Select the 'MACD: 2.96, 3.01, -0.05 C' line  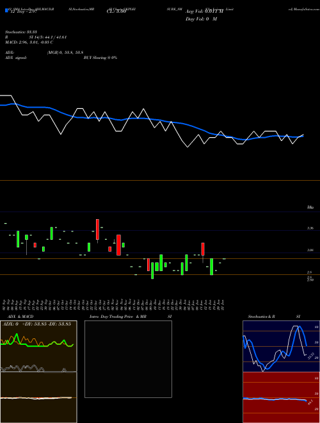click(29, 42)
